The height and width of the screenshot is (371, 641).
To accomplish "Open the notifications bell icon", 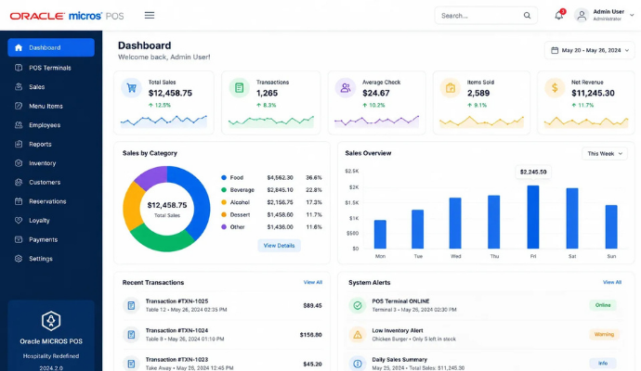I will (x=559, y=16).
